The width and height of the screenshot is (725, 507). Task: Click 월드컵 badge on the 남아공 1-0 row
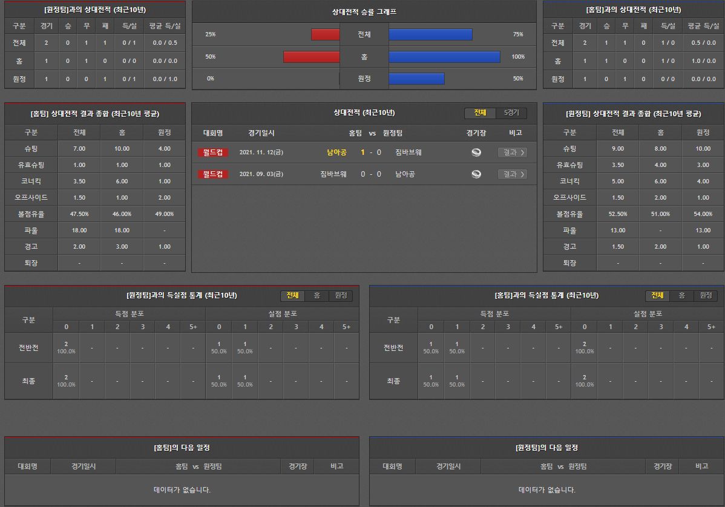[x=212, y=152]
